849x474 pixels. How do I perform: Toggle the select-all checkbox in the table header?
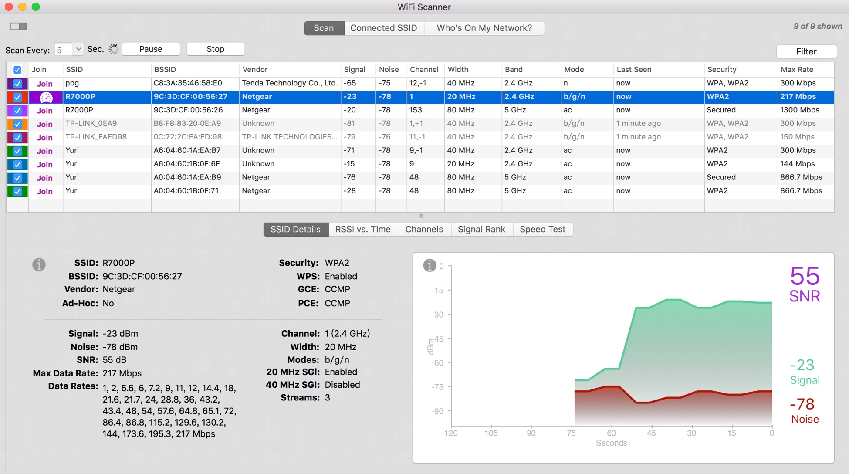coord(17,70)
